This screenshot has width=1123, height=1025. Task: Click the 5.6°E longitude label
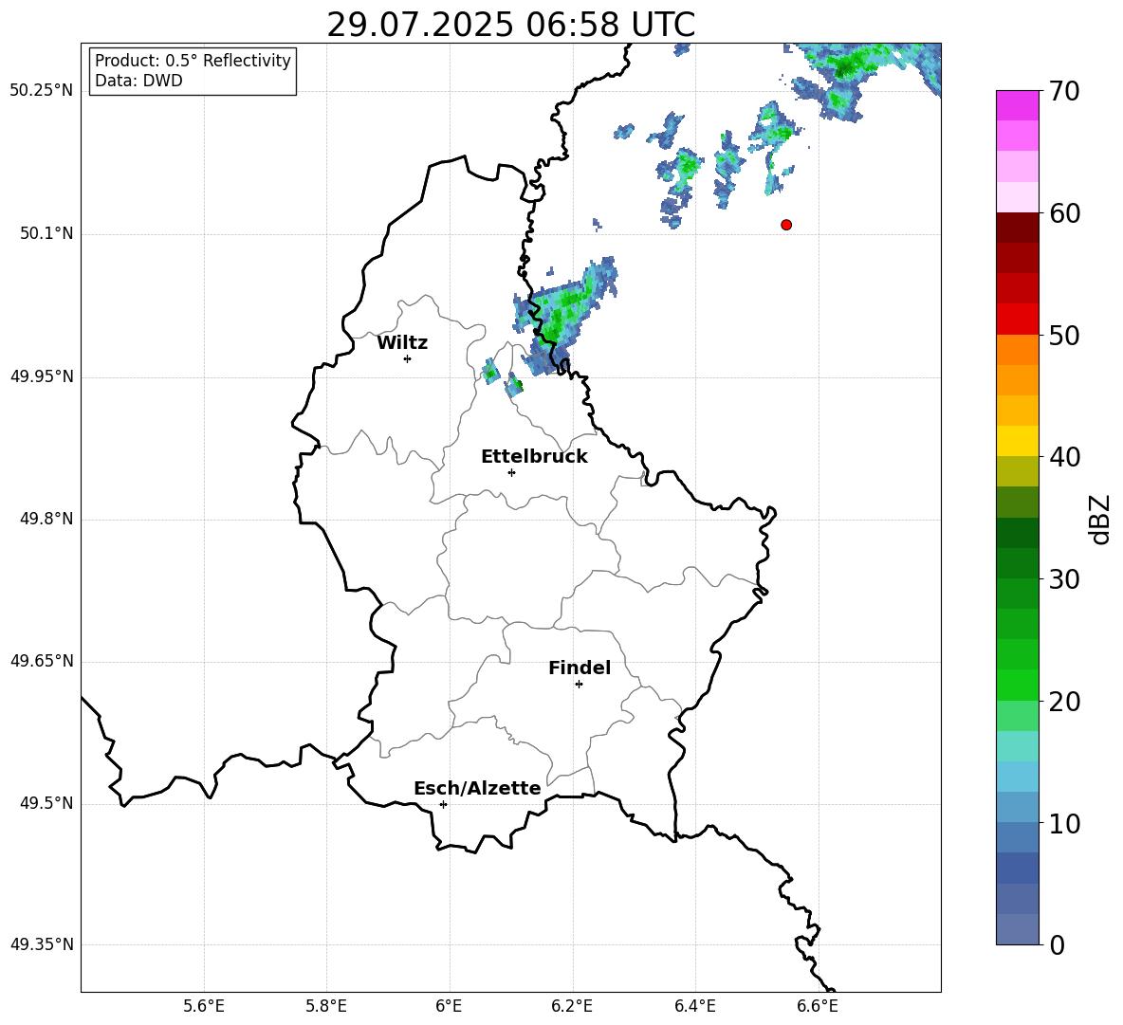click(204, 1006)
